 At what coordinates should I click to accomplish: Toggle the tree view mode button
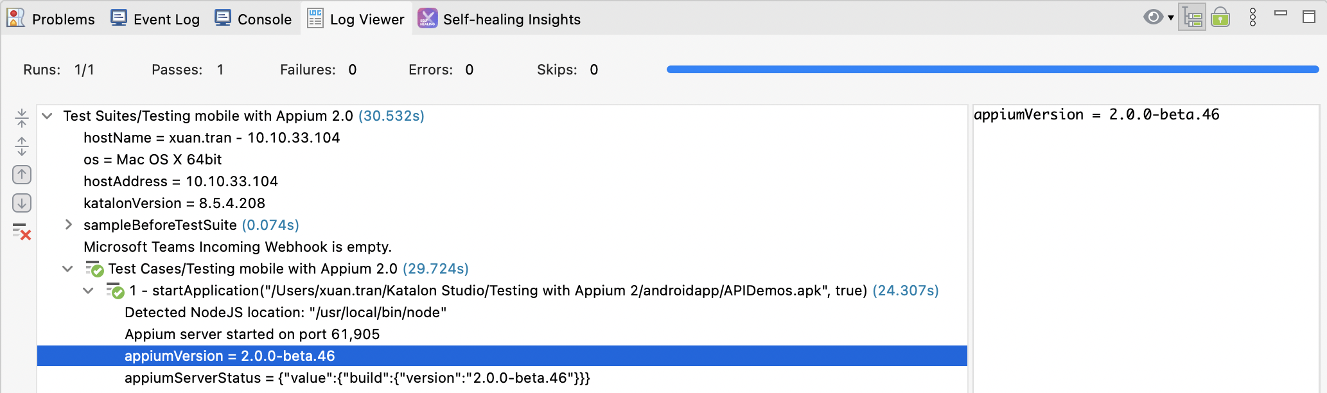point(1192,17)
